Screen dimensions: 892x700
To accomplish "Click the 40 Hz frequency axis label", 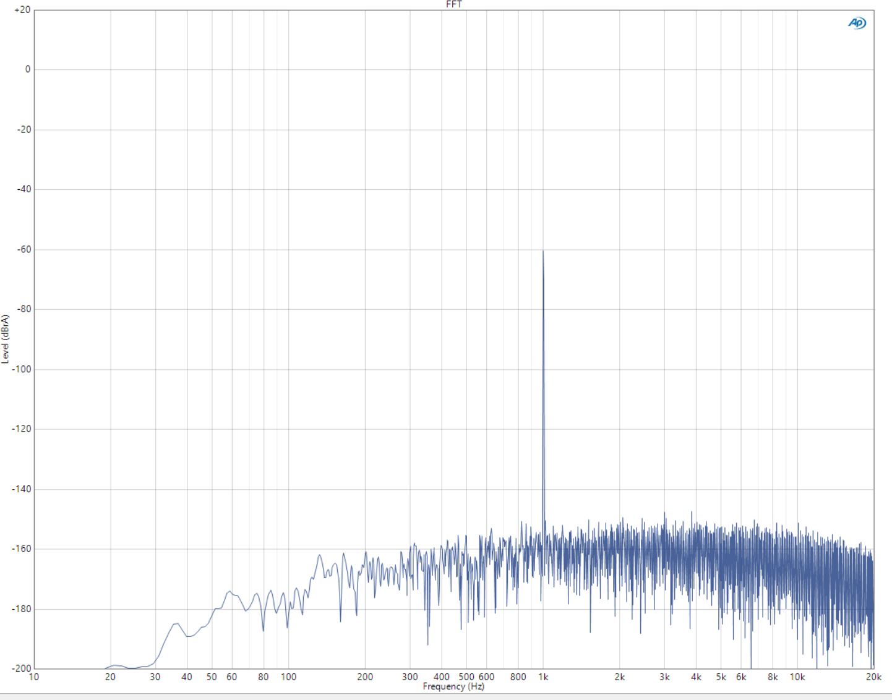I will 187,677.
